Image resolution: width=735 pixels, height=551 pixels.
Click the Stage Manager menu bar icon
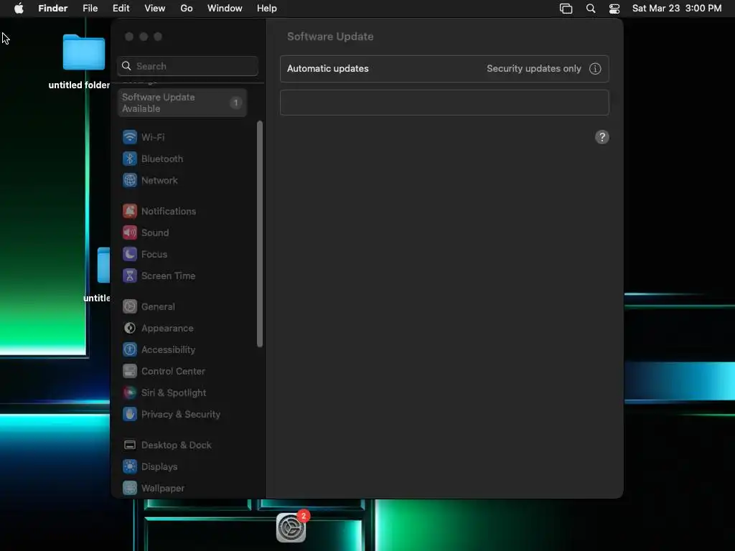pos(566,9)
